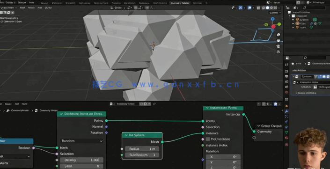Click the green Y axis gizmo ball
Image resolution: width=330 pixels, height=169 pixels.
click(x=279, y=24)
